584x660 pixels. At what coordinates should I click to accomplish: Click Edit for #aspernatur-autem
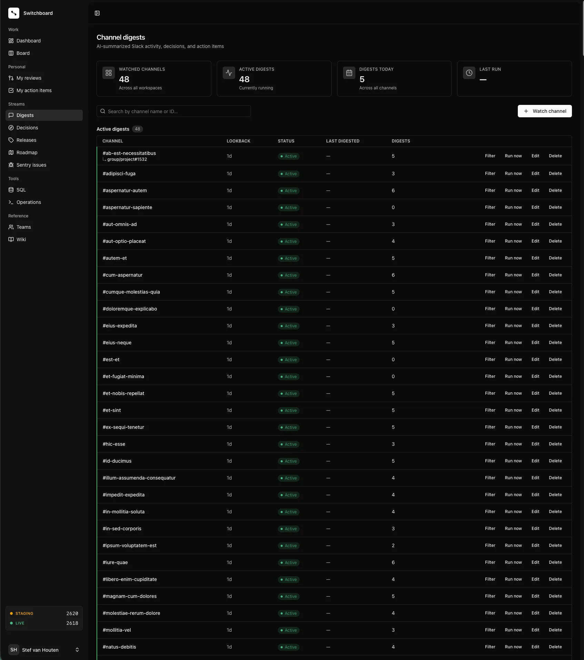(x=535, y=190)
